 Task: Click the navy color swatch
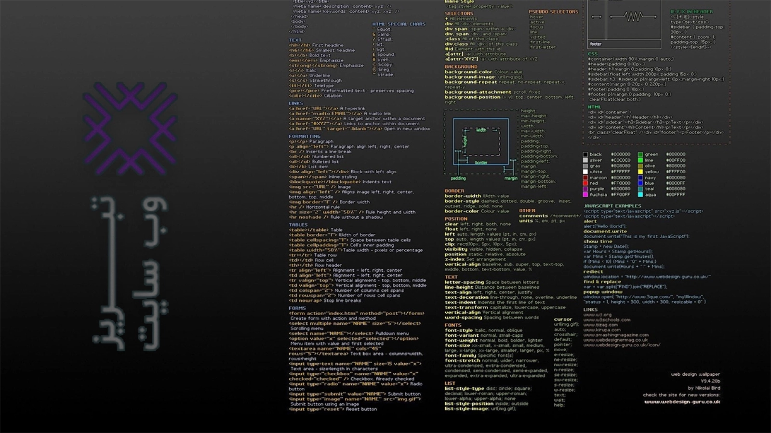(640, 178)
